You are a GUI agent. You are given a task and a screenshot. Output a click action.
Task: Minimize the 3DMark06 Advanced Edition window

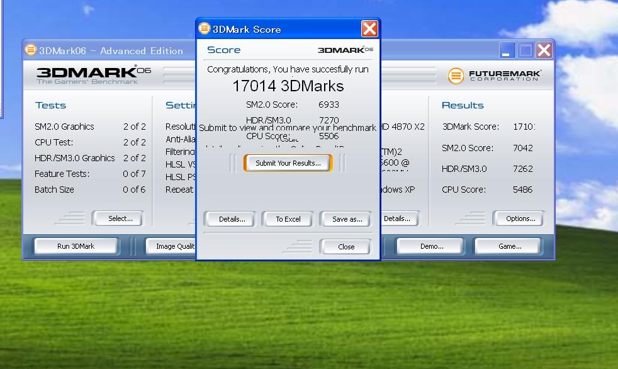click(x=507, y=50)
